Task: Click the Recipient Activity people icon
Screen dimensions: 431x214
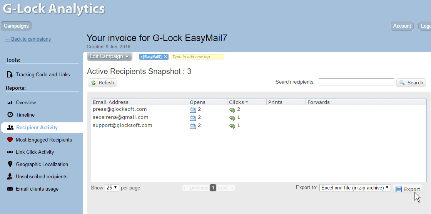Action: (10, 127)
